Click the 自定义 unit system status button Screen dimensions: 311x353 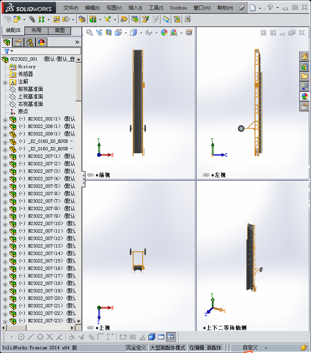pyautogui.click(x=250, y=347)
